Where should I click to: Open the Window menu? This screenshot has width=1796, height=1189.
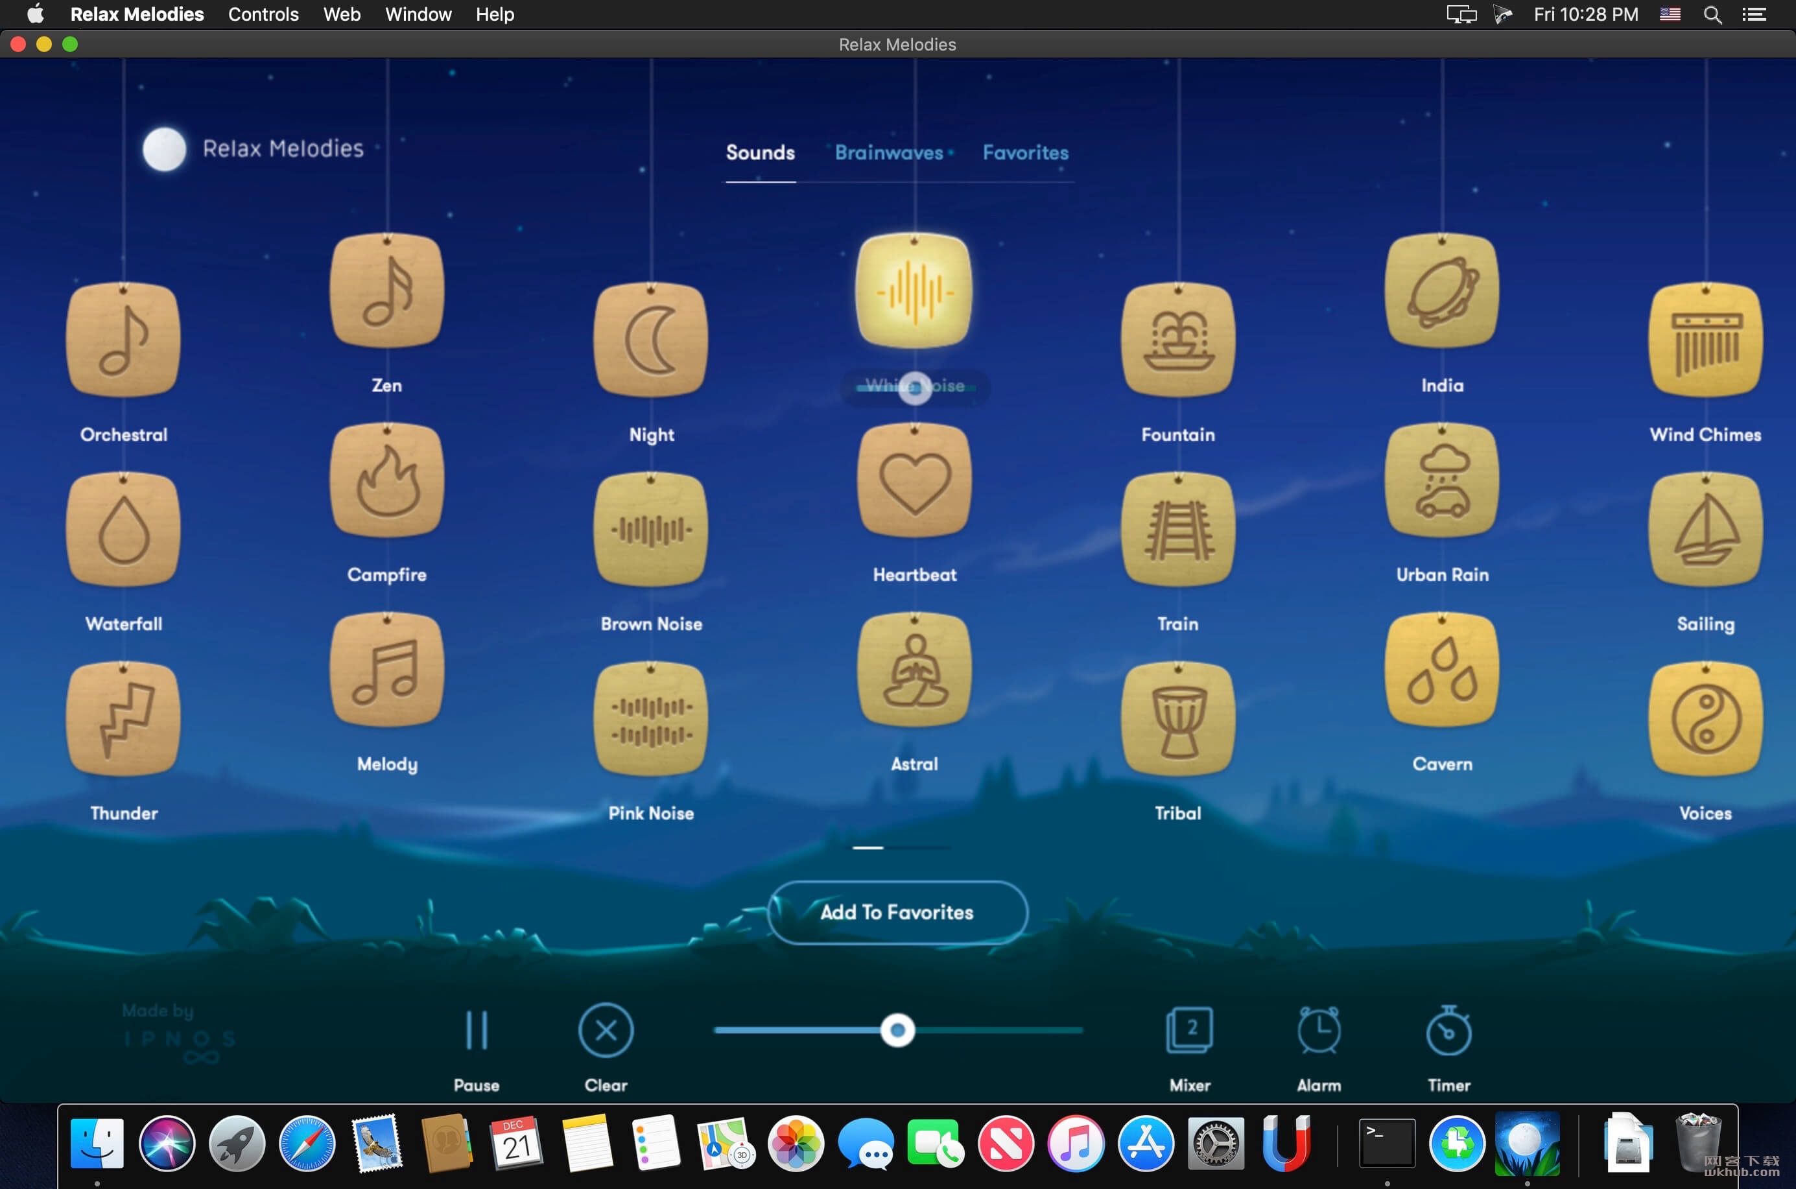click(x=418, y=14)
